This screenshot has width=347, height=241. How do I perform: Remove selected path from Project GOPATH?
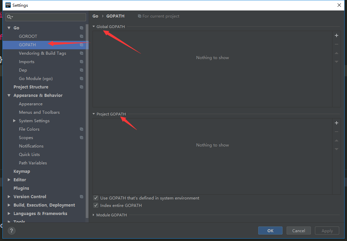pos(337,132)
